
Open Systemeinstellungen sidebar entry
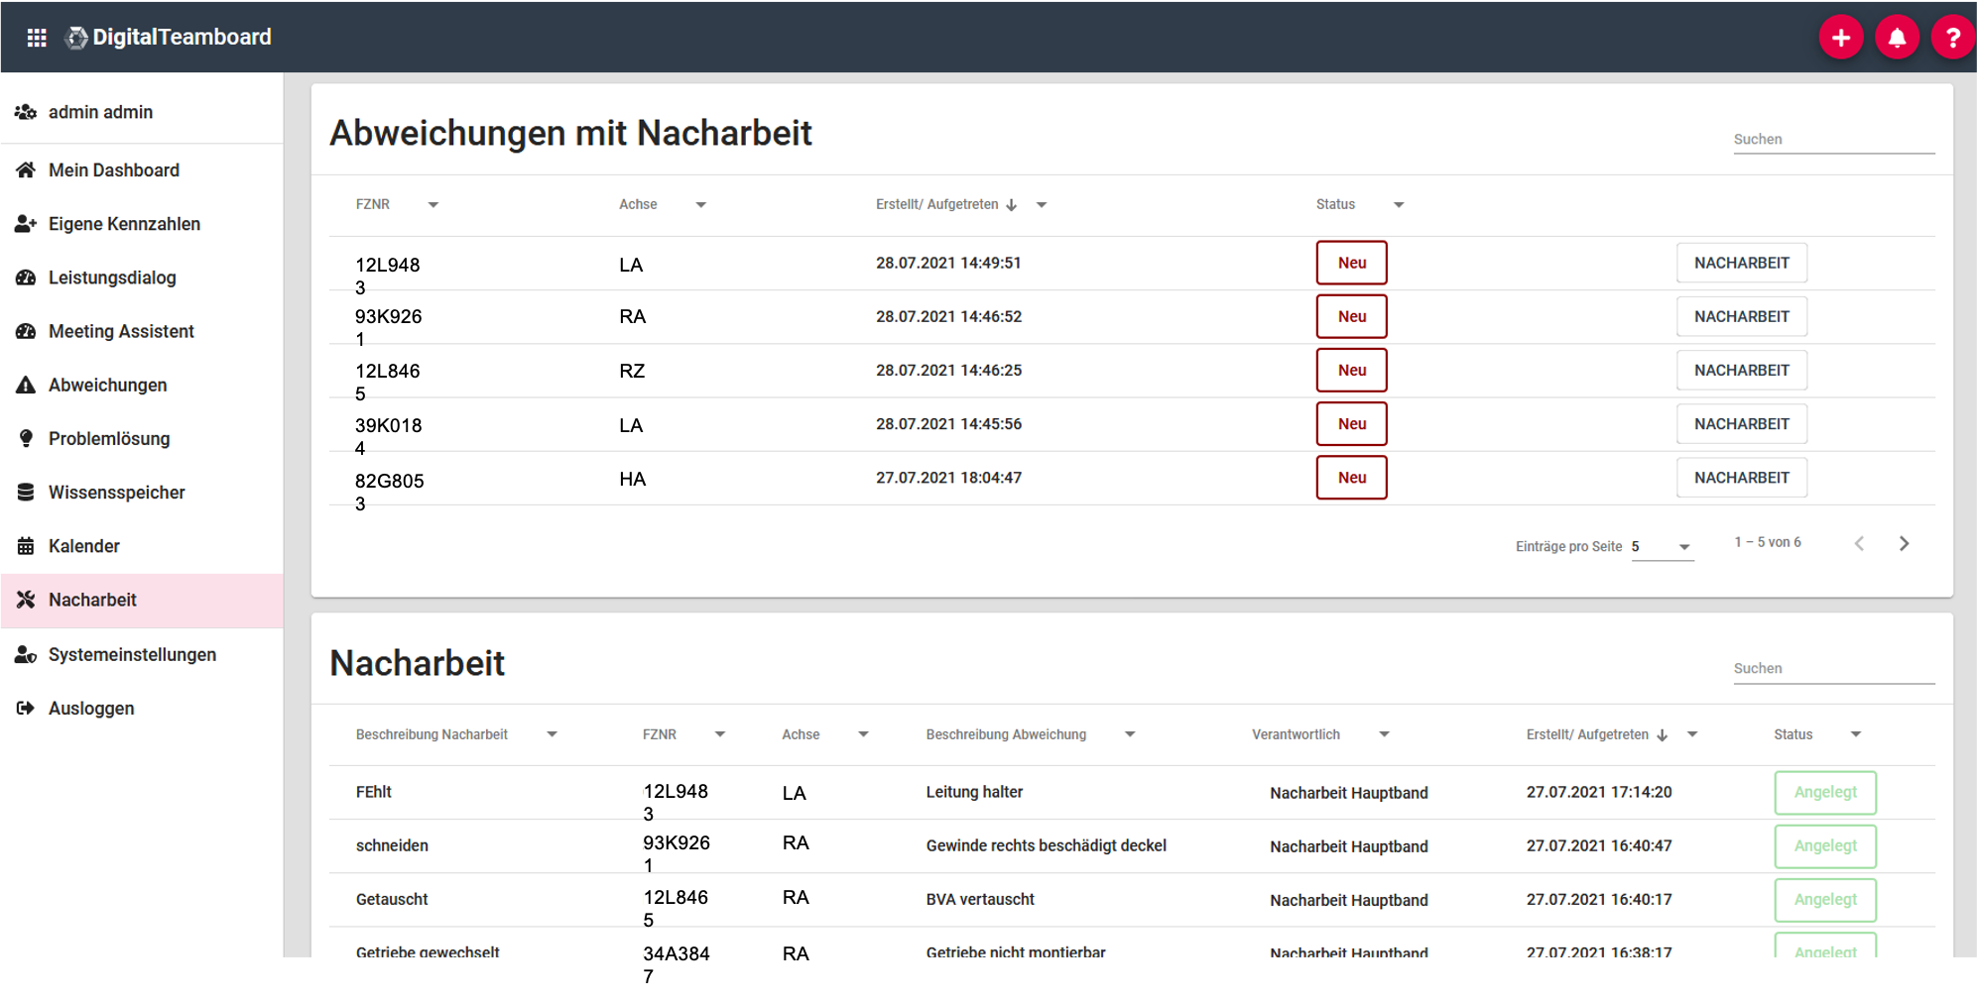pyautogui.click(x=142, y=654)
